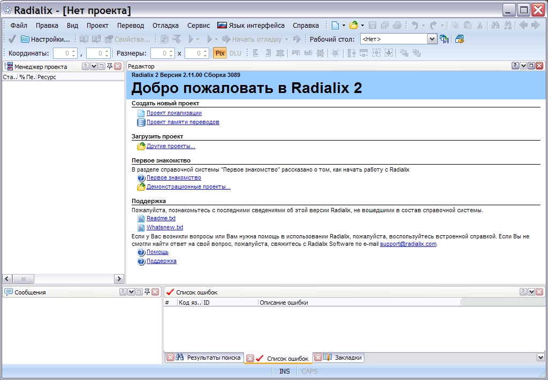Click help icon in Редактор panel header
This screenshot has height=380, width=548.
click(515, 66)
